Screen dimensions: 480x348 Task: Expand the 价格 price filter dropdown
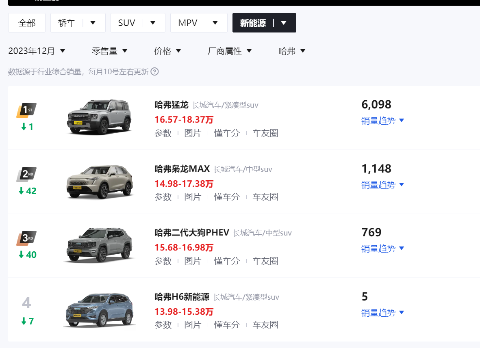click(167, 50)
